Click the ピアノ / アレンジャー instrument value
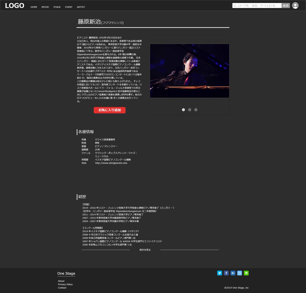 click(x=106, y=146)
